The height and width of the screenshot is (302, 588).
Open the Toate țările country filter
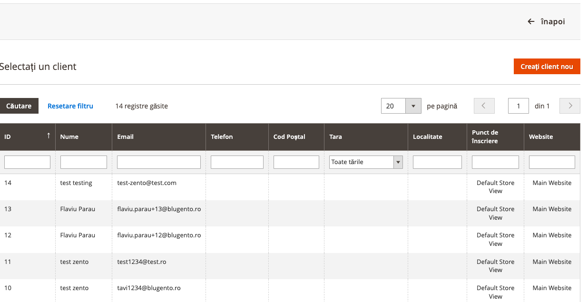(366, 162)
